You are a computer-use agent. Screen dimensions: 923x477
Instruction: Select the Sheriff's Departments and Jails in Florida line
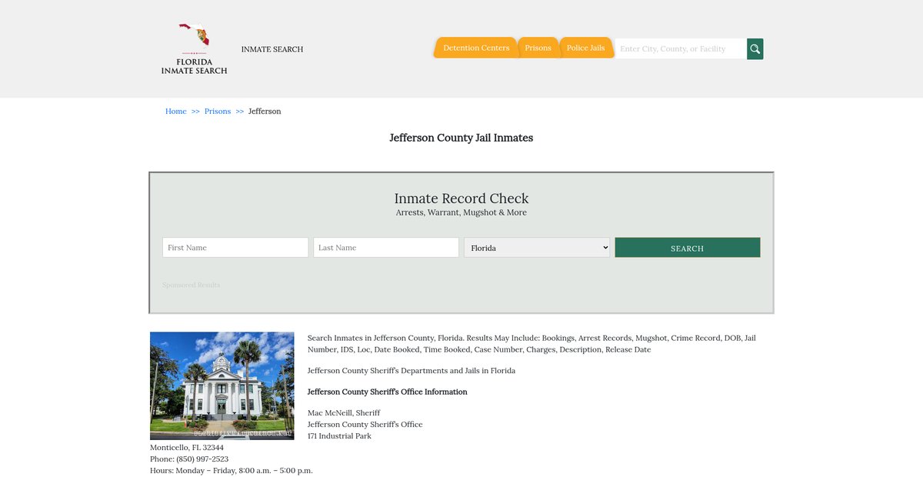click(x=412, y=371)
